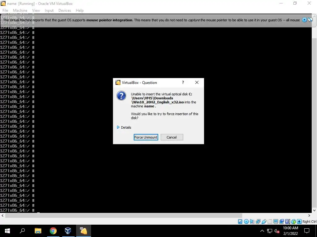The width and height of the screenshot is (317, 237).
Task: Click the horizontal scrollbar left arrow
Action: coord(2,215)
